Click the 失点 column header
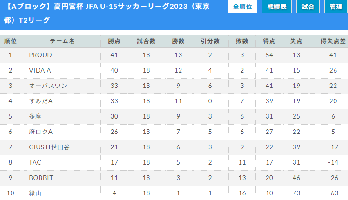 tap(296, 41)
